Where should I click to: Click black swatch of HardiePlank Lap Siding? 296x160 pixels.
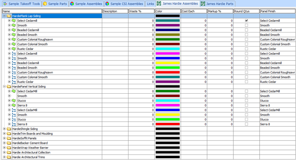167,16
